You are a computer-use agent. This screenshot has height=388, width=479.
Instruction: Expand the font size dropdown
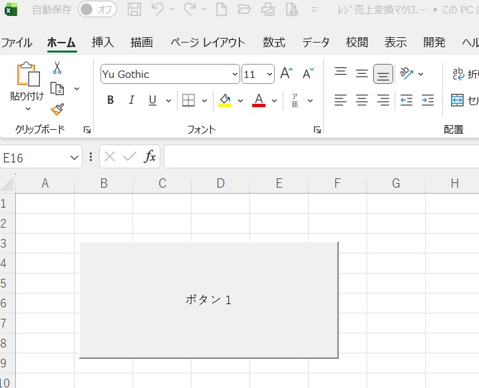coord(269,75)
